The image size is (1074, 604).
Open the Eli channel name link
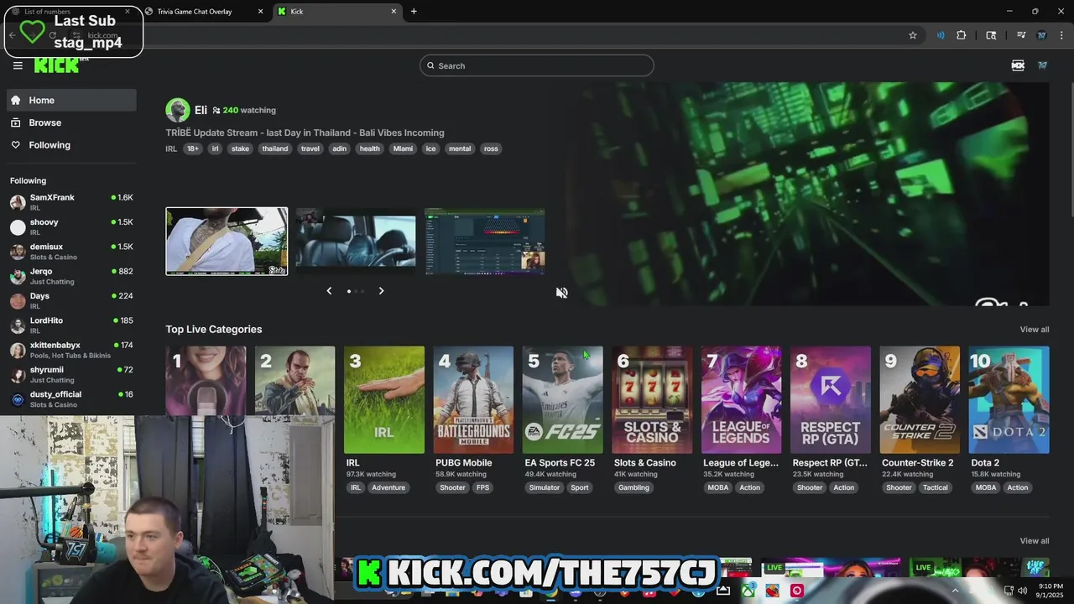coord(201,110)
